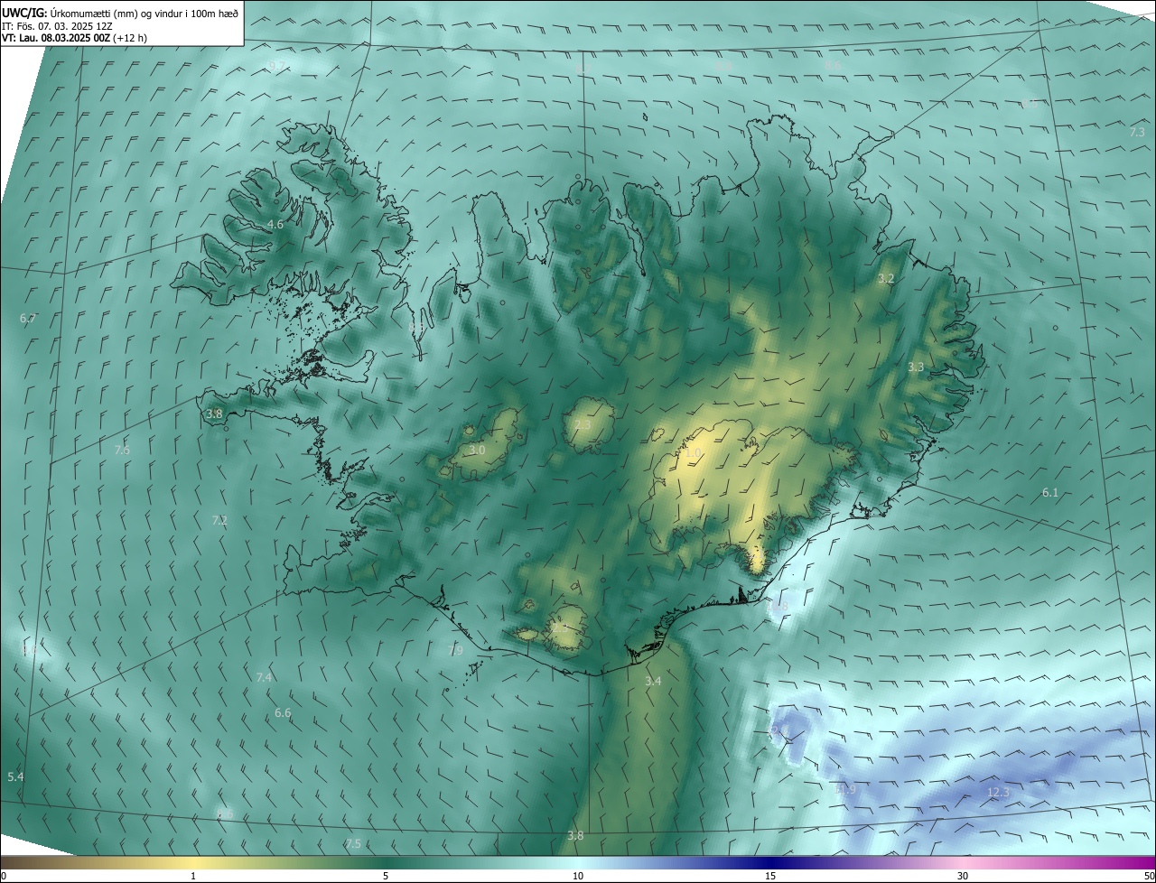Click the 3.3 value on the map
This screenshot has width=1156, height=883.
click(x=916, y=367)
